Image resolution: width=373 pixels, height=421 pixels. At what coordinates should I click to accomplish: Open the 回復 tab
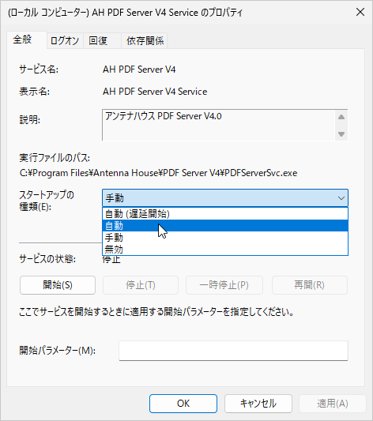click(102, 41)
